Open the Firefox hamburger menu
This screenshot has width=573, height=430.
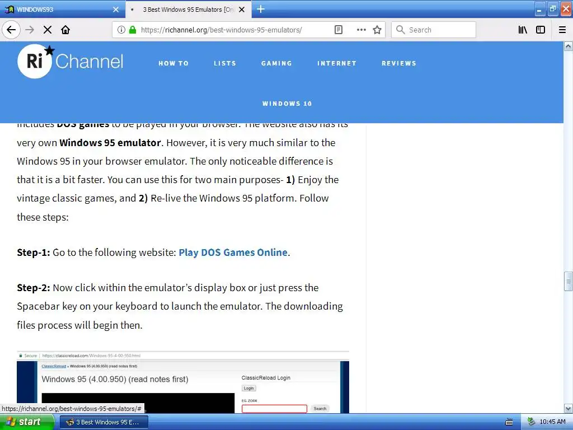click(562, 30)
